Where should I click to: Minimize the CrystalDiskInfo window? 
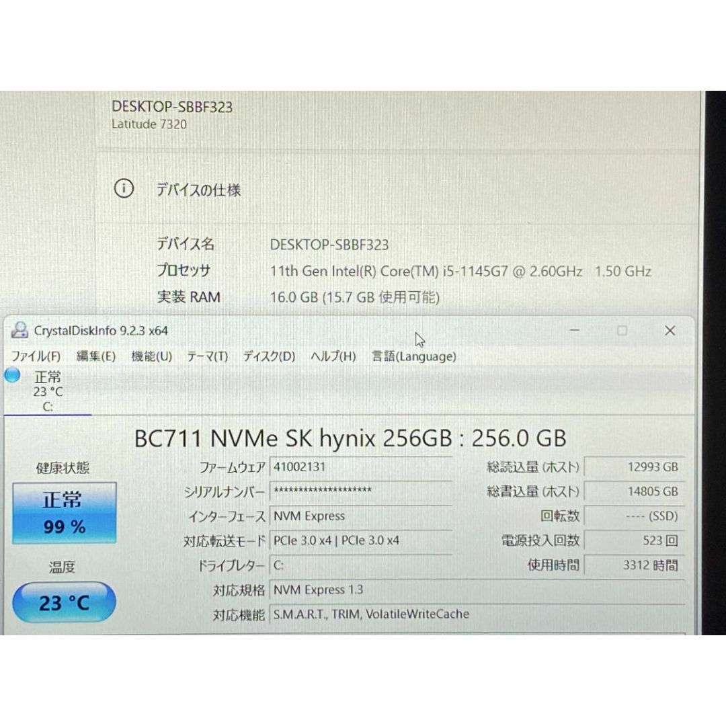575,330
